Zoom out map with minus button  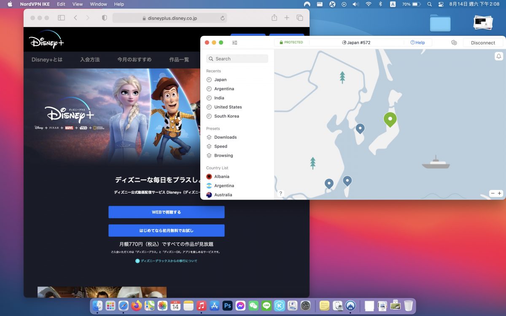[493, 193]
